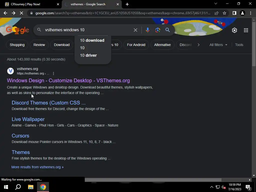This screenshot has width=256, height=192.
Task: Share this page from the address bar
Action: [216, 13]
